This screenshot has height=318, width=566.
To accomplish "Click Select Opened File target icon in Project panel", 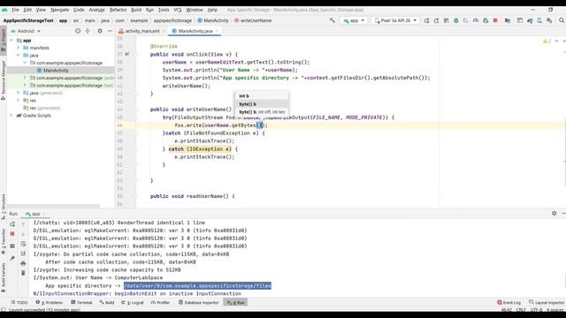I will point(78,31).
